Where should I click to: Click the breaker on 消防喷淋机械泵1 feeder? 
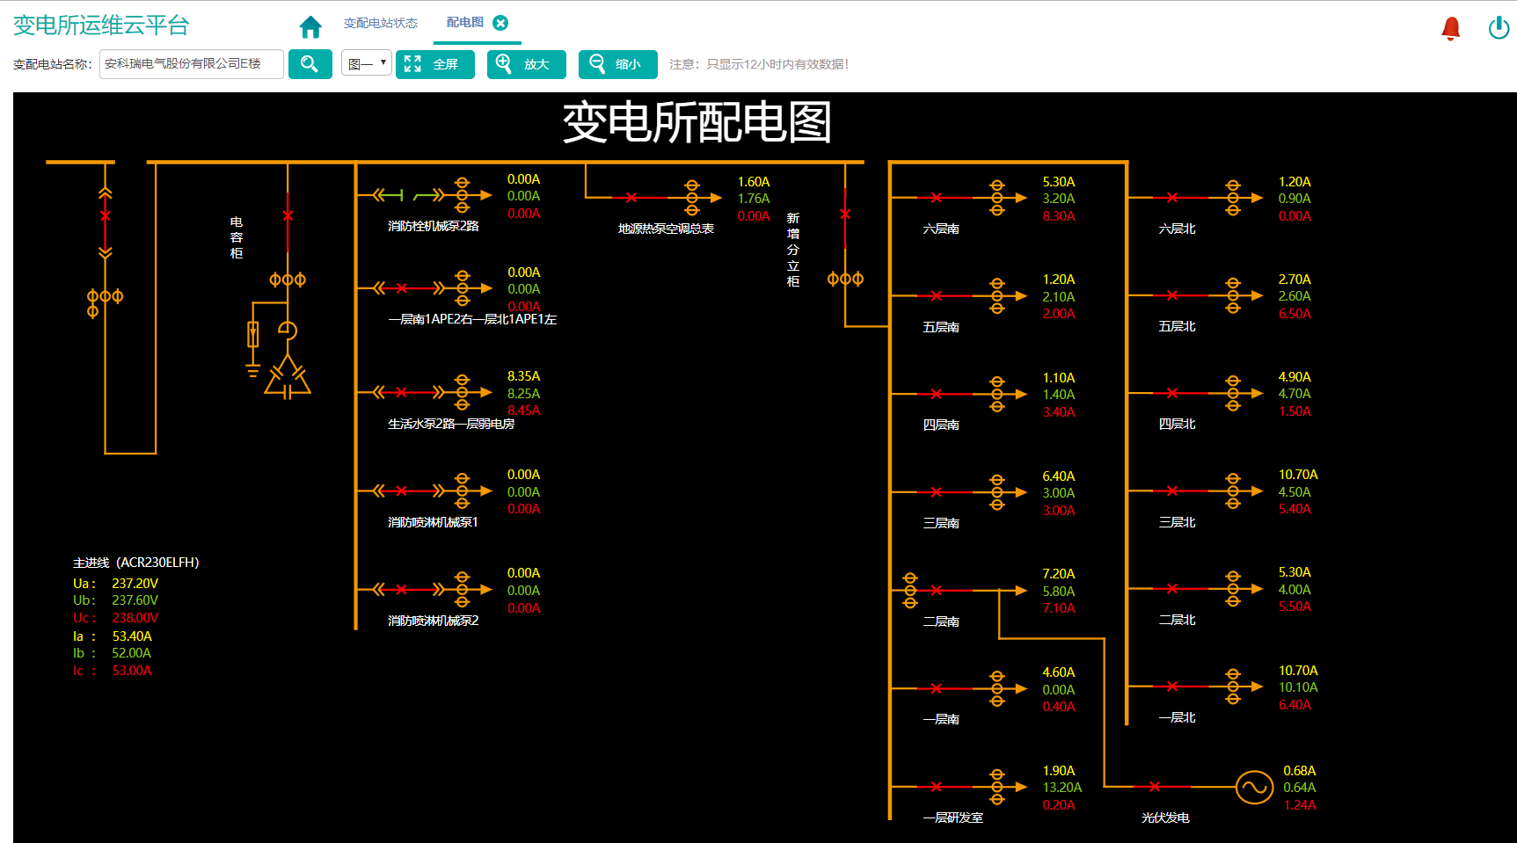coord(401,491)
